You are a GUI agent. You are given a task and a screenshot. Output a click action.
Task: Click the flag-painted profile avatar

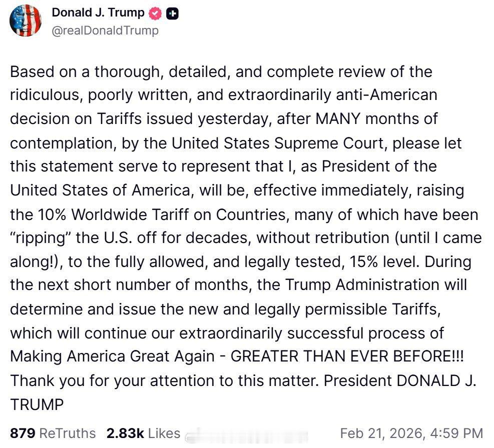[x=26, y=20]
